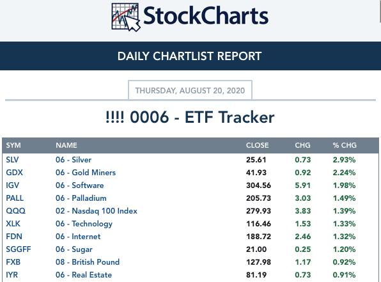Open the SLV symbol link
The image size is (381, 282).
click(12, 160)
